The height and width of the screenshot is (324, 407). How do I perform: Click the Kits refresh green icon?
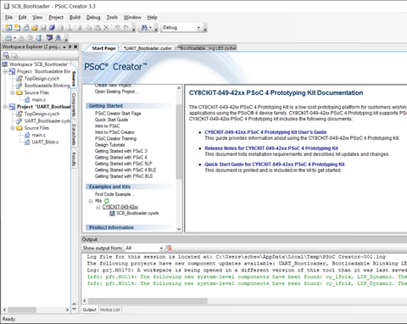[107, 201]
